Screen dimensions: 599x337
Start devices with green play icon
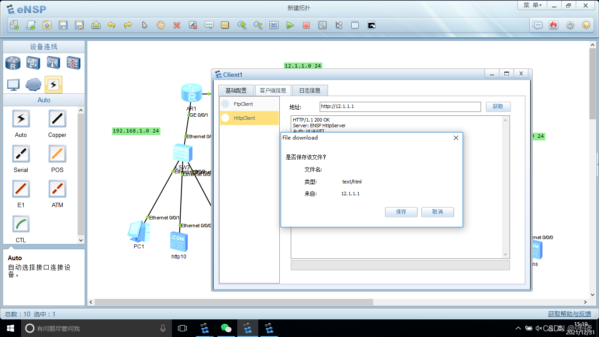click(290, 25)
